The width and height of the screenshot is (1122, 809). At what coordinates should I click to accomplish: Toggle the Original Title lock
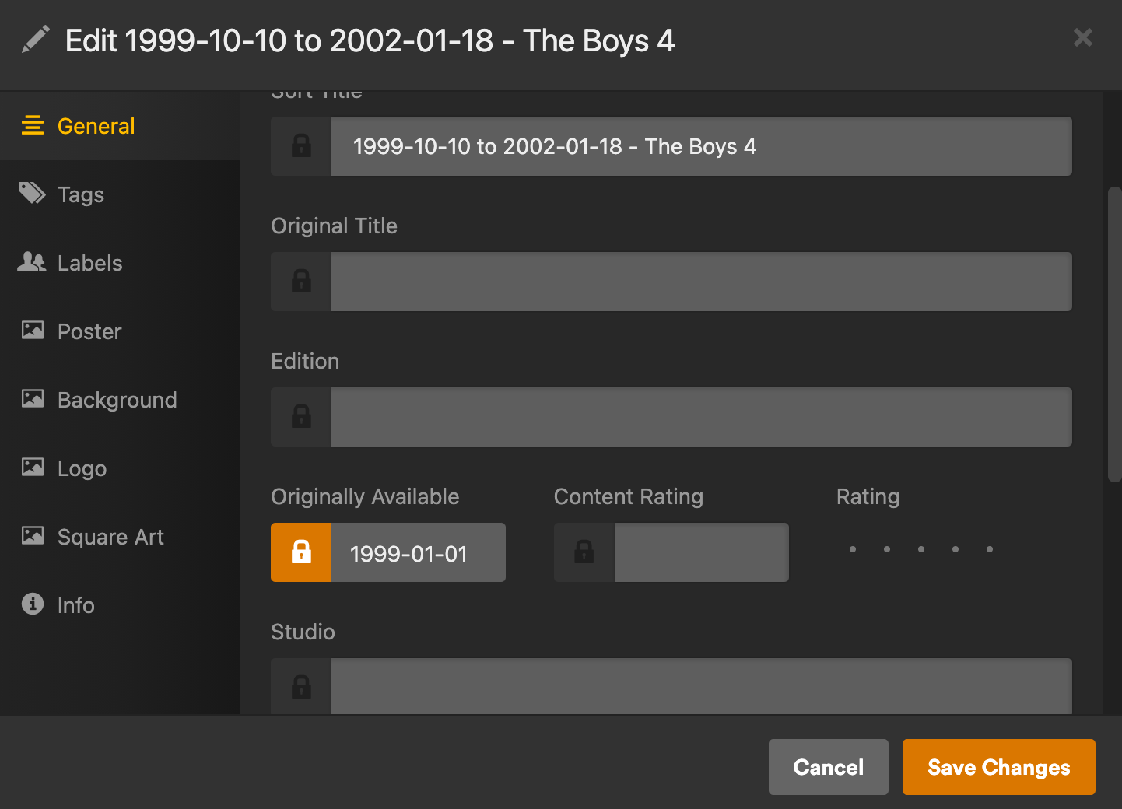click(x=301, y=282)
